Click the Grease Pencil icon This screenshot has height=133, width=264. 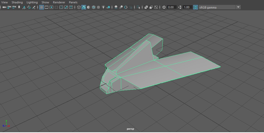34,7
